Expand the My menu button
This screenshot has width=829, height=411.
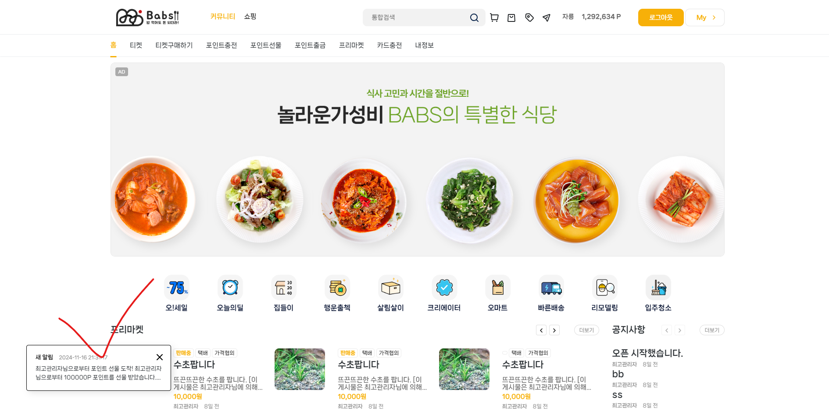click(705, 18)
